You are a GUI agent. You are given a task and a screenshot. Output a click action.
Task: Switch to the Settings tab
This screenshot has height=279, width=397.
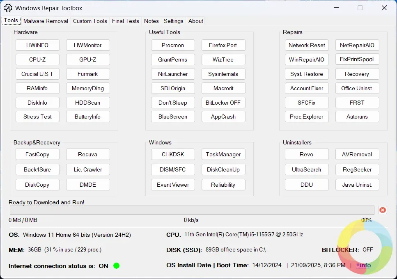click(173, 21)
